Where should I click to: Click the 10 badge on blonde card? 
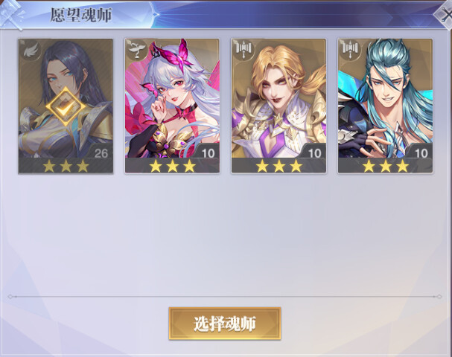tap(314, 153)
